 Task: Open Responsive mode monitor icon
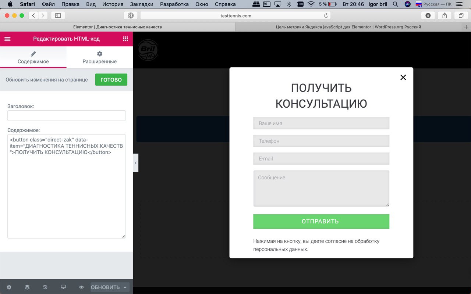pyautogui.click(x=63, y=287)
